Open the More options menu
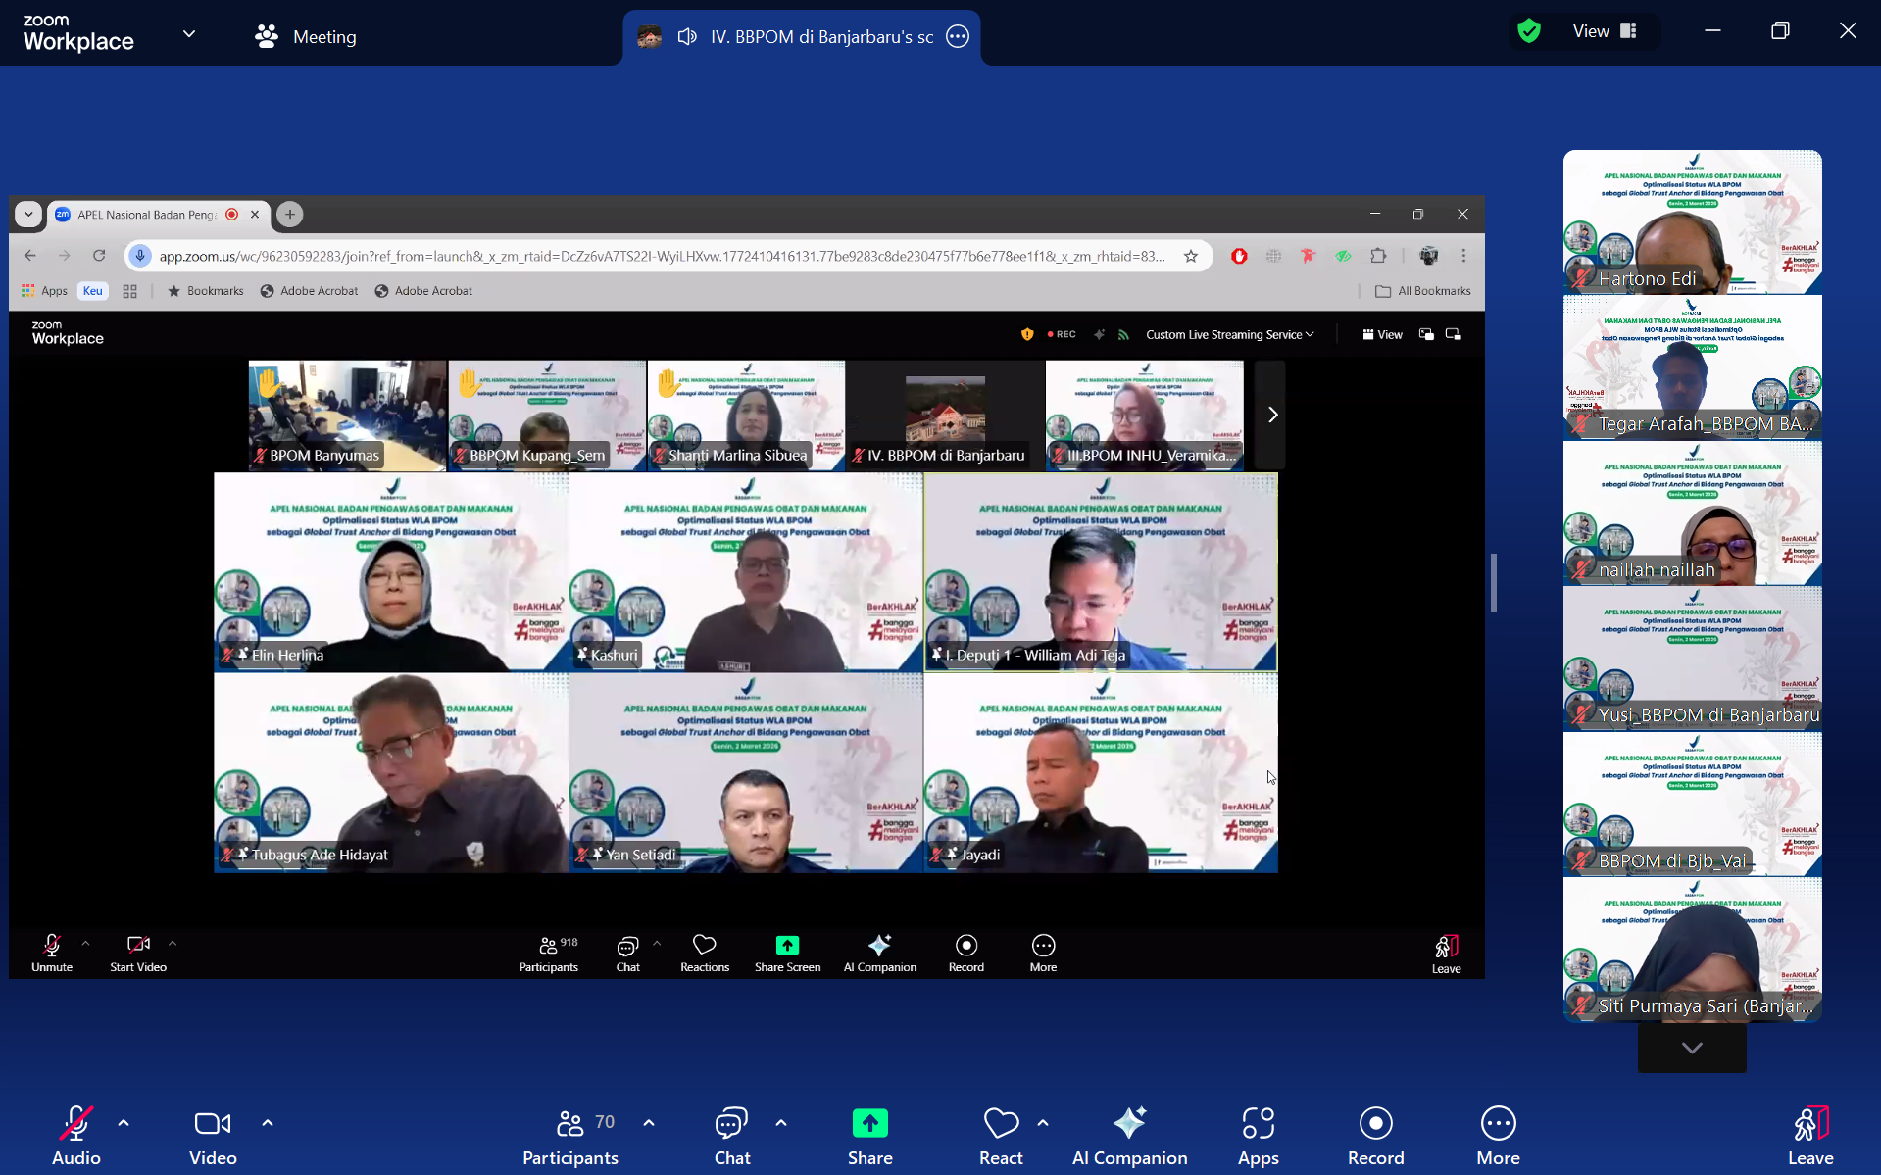1881x1175 pixels. [x=1498, y=1136]
